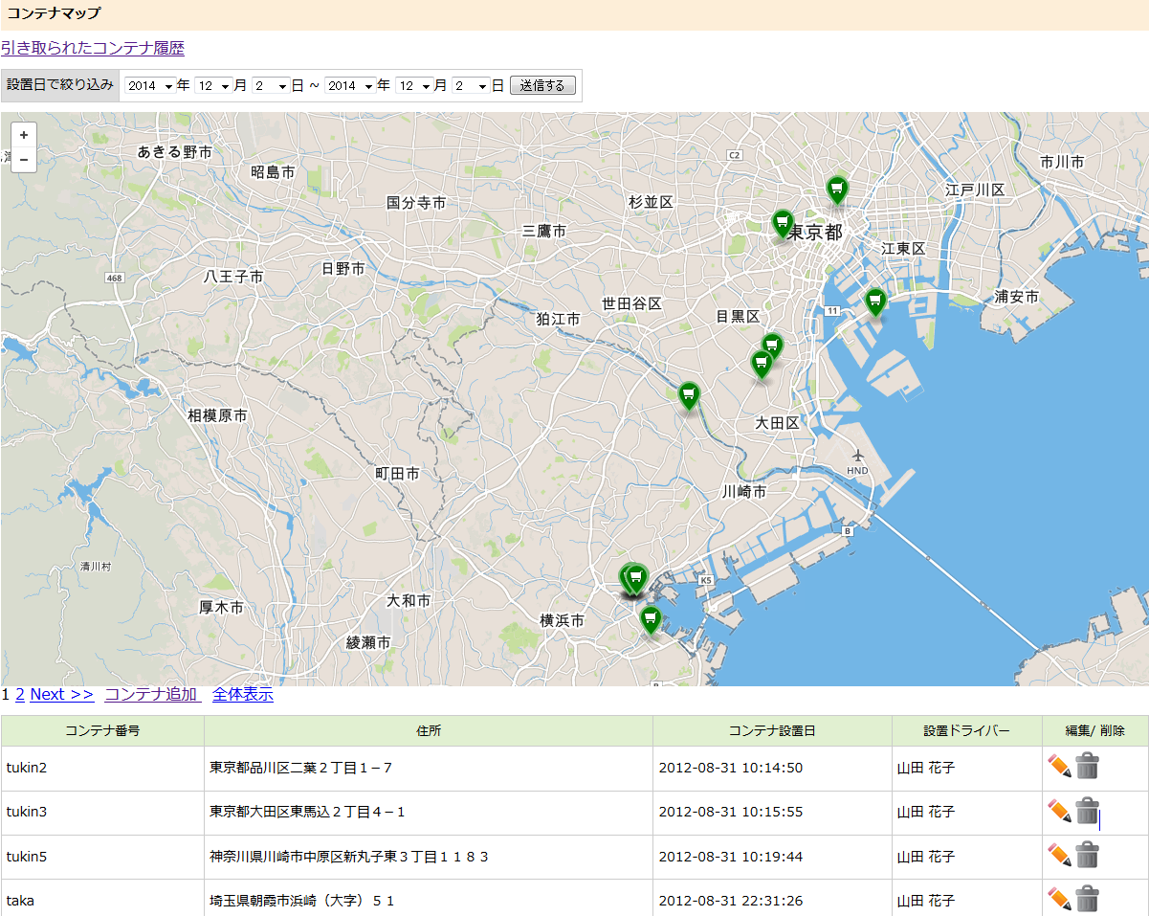Click the map zoom in (+) button

pos(24,135)
